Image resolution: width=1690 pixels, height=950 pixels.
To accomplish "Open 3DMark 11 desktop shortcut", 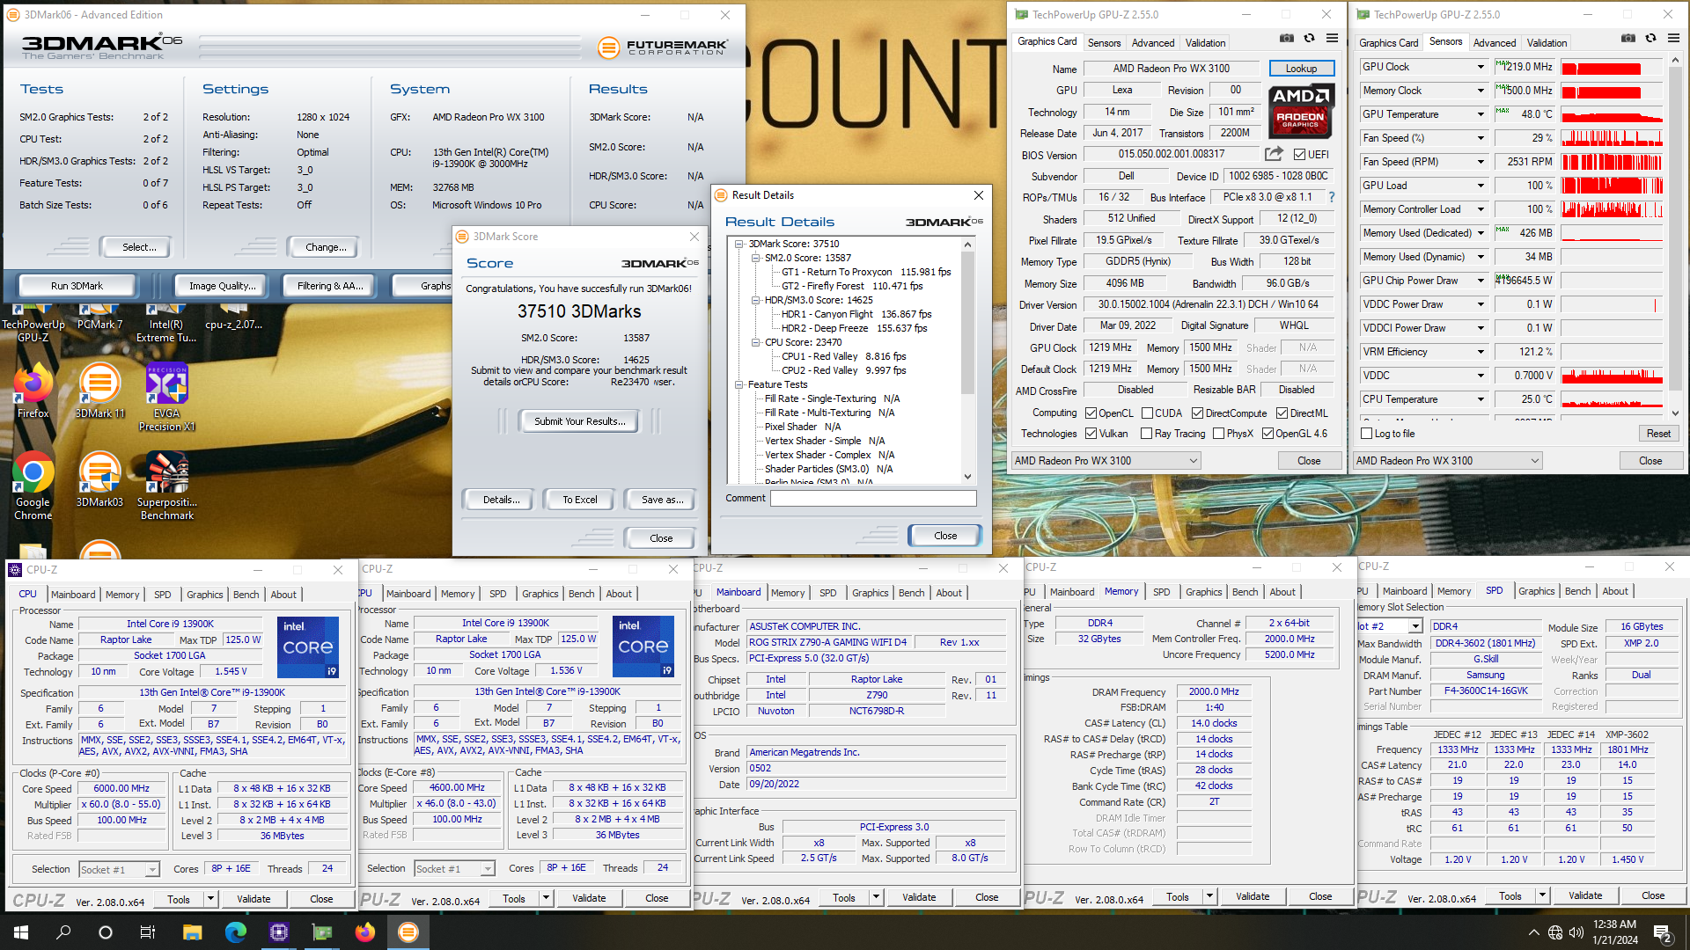I will click(x=100, y=392).
